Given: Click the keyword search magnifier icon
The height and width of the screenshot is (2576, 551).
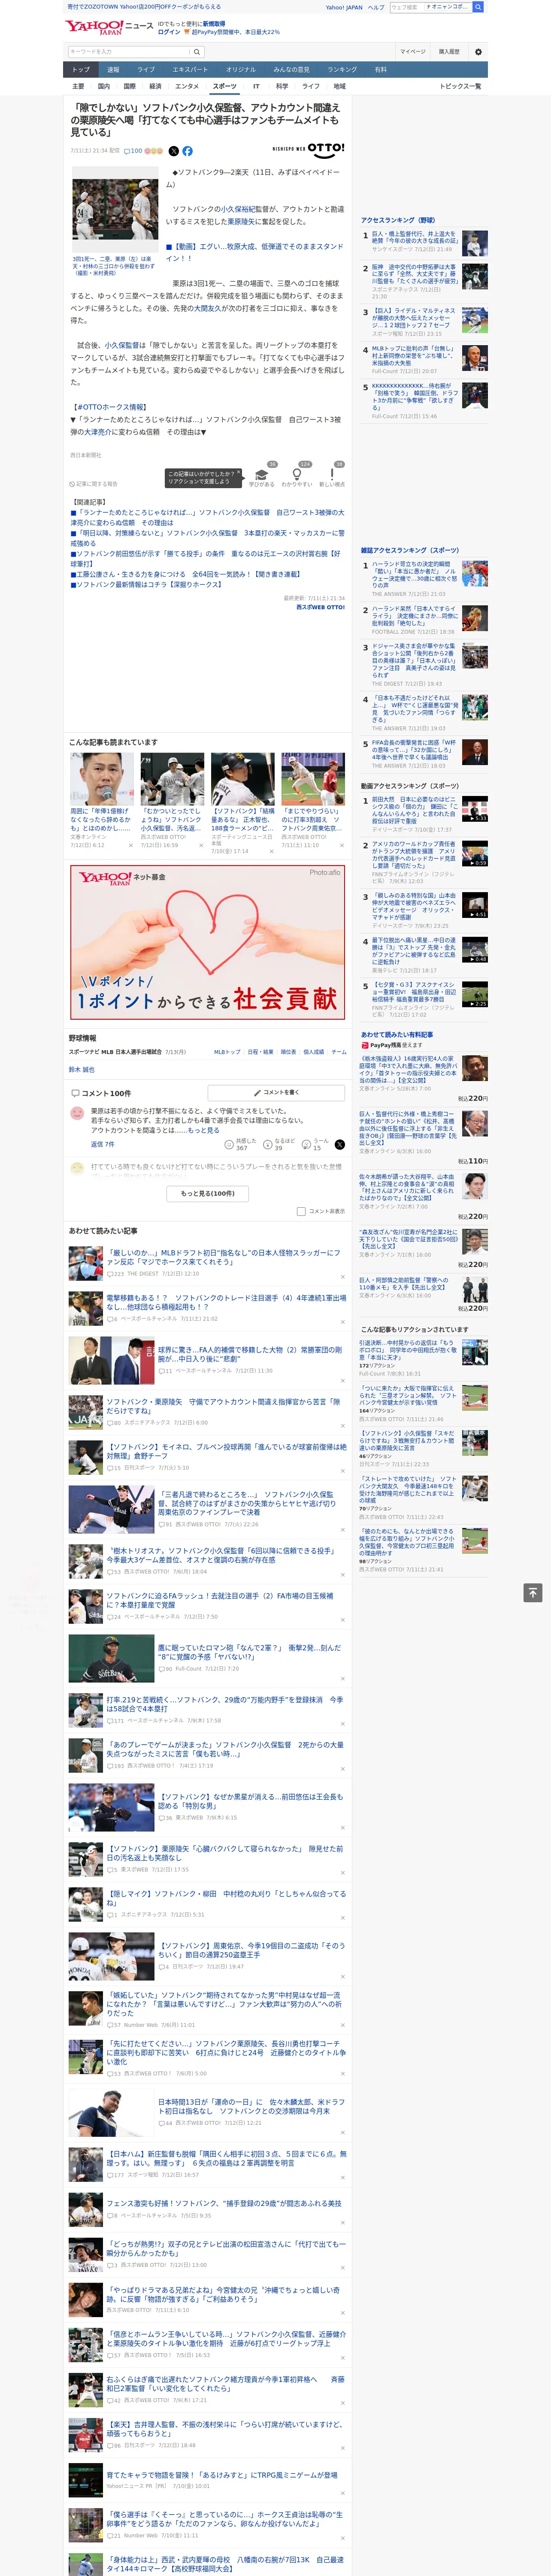Looking at the screenshot, I should click(197, 51).
